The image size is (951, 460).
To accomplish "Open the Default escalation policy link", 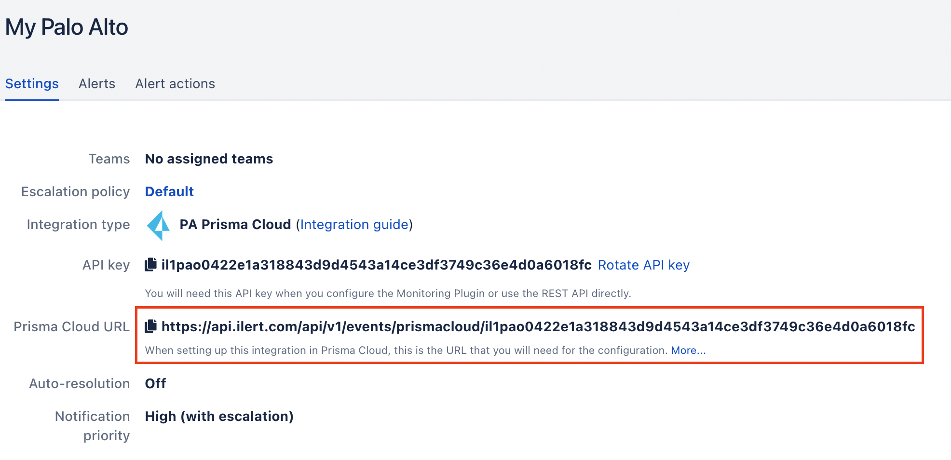I will point(169,192).
